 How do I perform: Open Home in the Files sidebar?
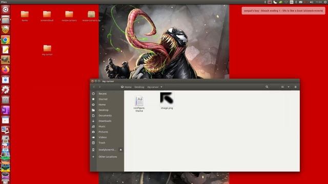[x=107, y=104]
